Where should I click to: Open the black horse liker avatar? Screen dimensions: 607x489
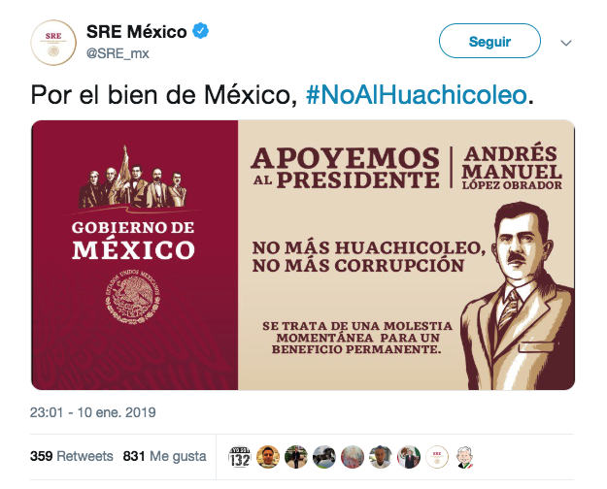point(324,457)
